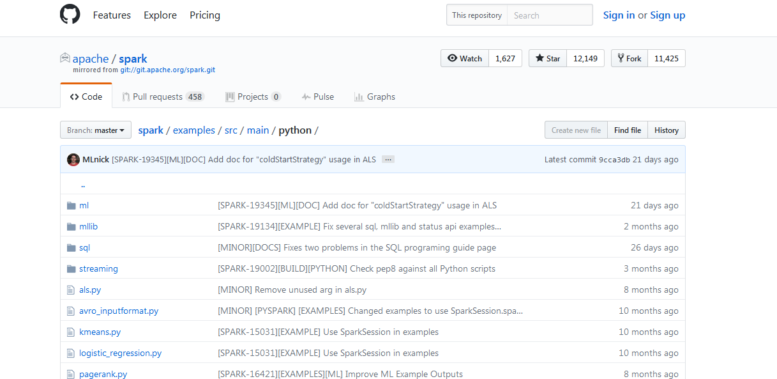Open This repository search scope selector

pos(477,15)
